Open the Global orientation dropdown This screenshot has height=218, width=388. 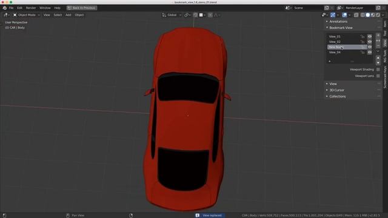tap(172, 15)
